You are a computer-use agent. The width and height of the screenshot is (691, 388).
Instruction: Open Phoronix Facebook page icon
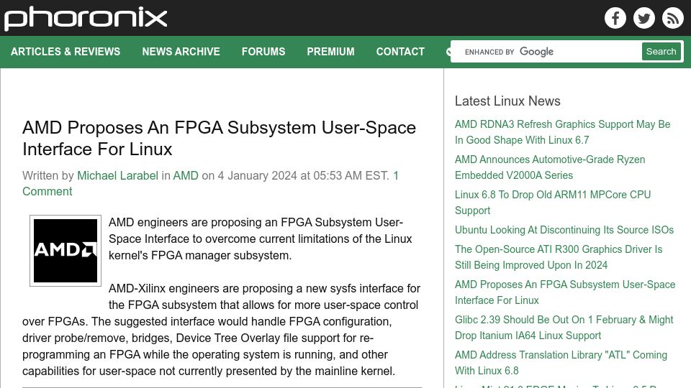615,18
